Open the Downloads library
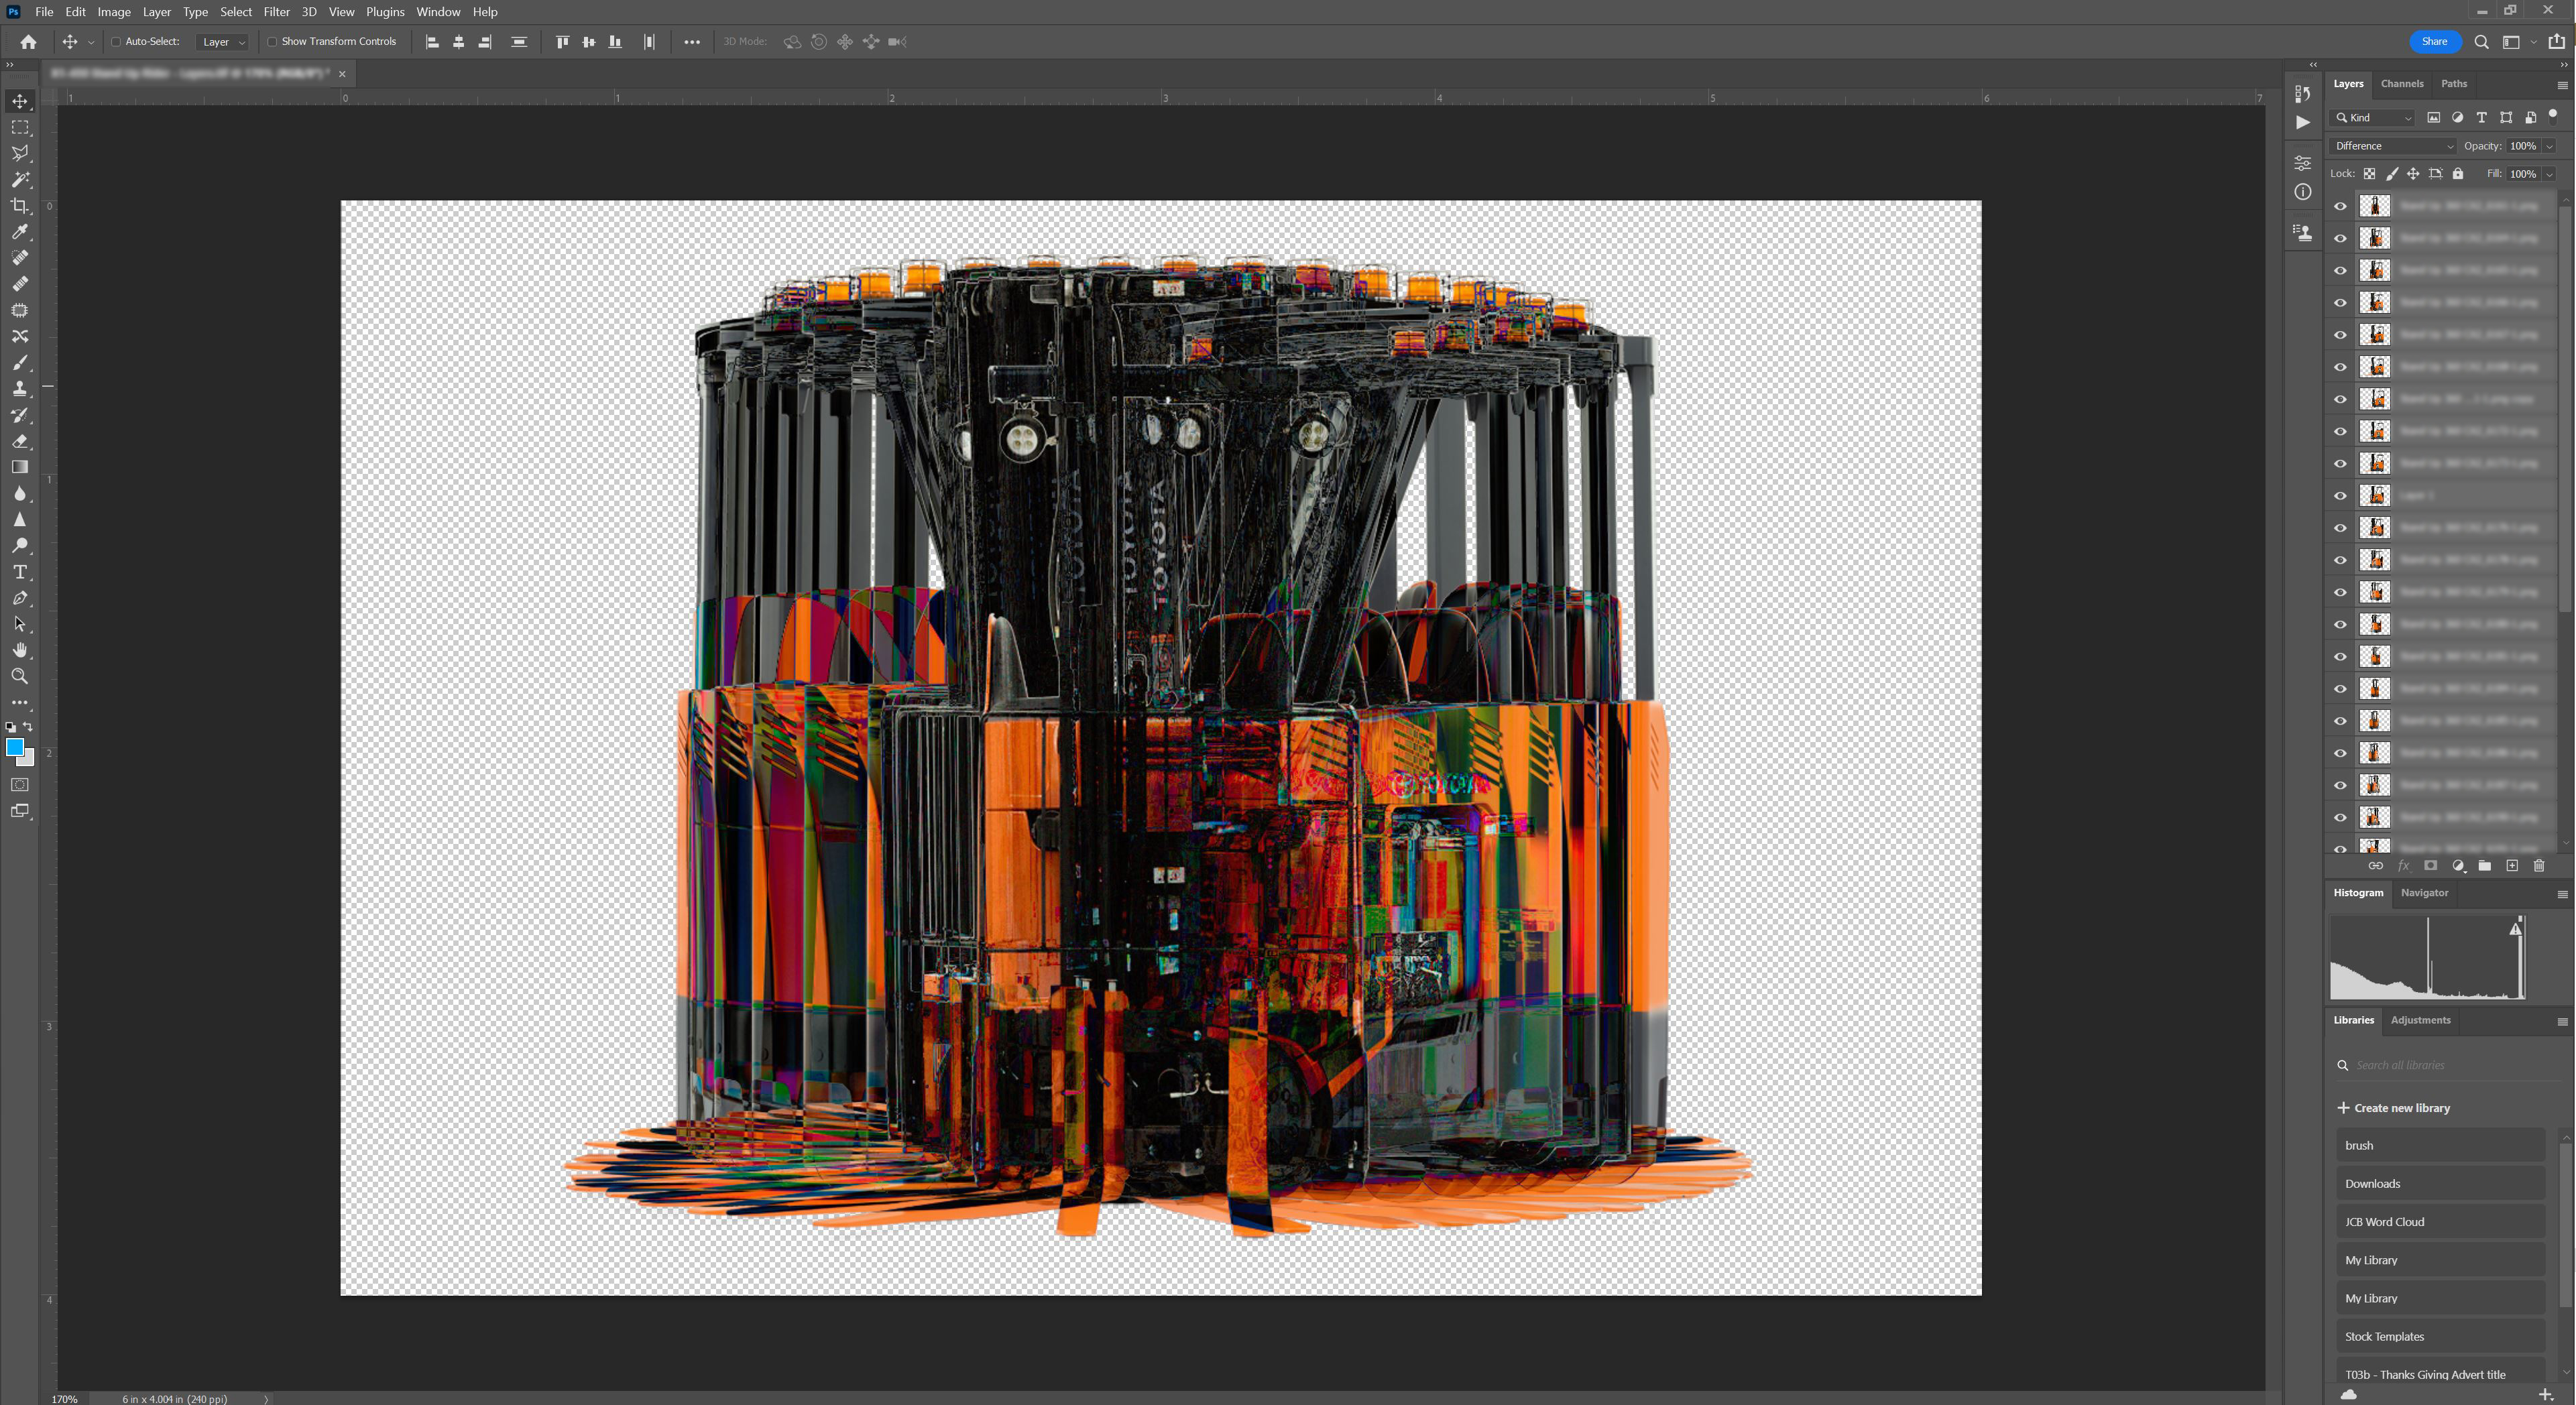The image size is (2576, 1405). coord(2440,1184)
